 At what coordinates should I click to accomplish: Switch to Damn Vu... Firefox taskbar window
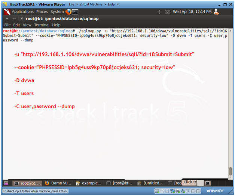pyautogui.click(x=58, y=183)
